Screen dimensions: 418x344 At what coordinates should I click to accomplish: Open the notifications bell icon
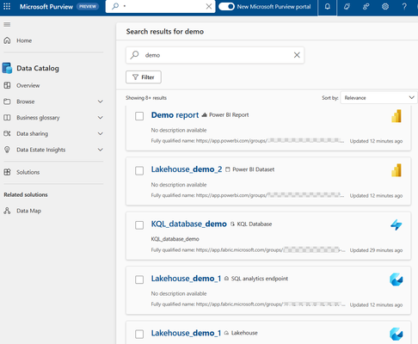(x=328, y=7)
